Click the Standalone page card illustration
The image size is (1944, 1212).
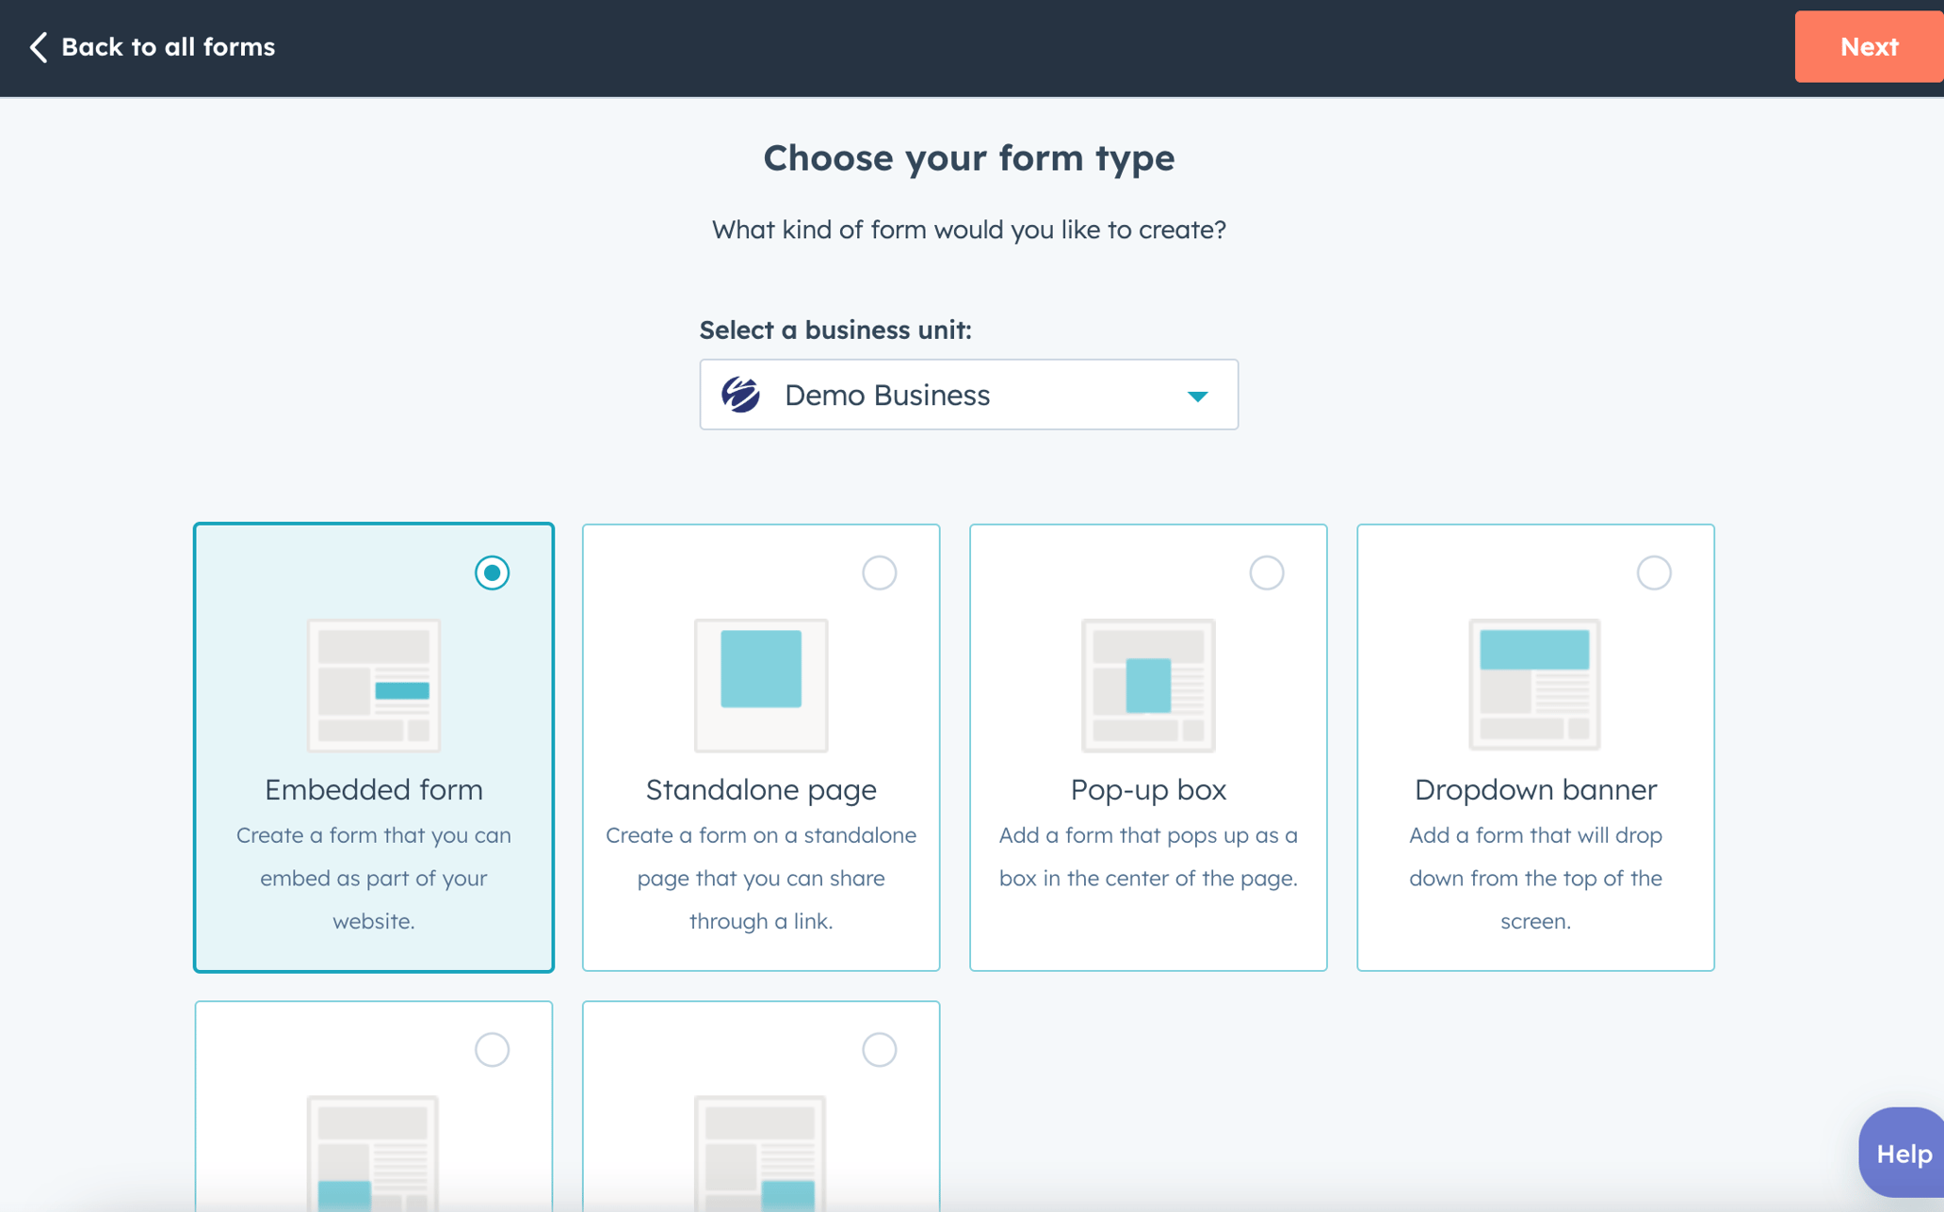[x=760, y=685]
